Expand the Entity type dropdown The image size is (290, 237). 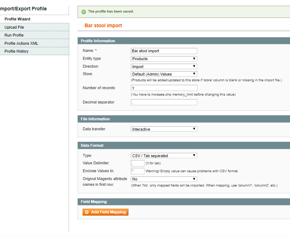[x=164, y=59]
